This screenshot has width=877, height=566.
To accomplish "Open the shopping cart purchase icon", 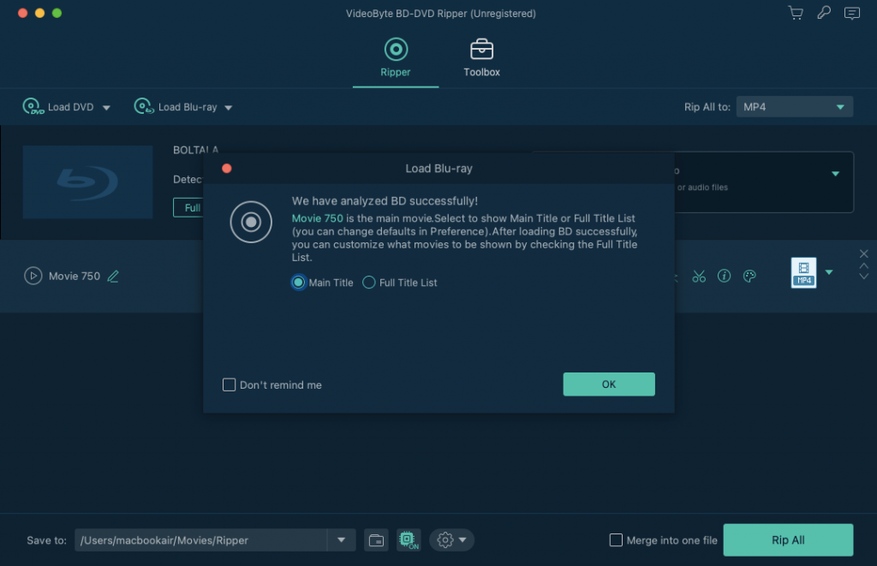I will click(796, 13).
